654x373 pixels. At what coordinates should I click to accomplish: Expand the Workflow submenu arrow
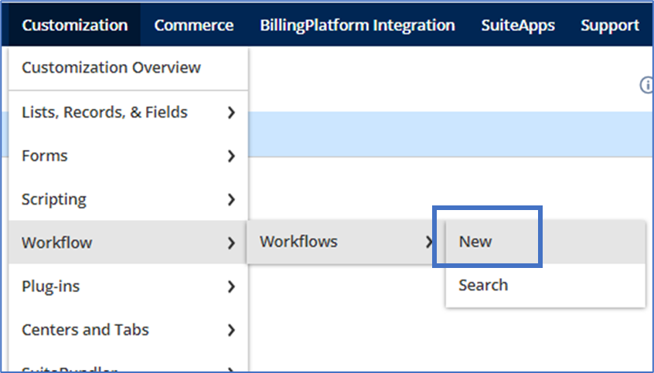(231, 243)
